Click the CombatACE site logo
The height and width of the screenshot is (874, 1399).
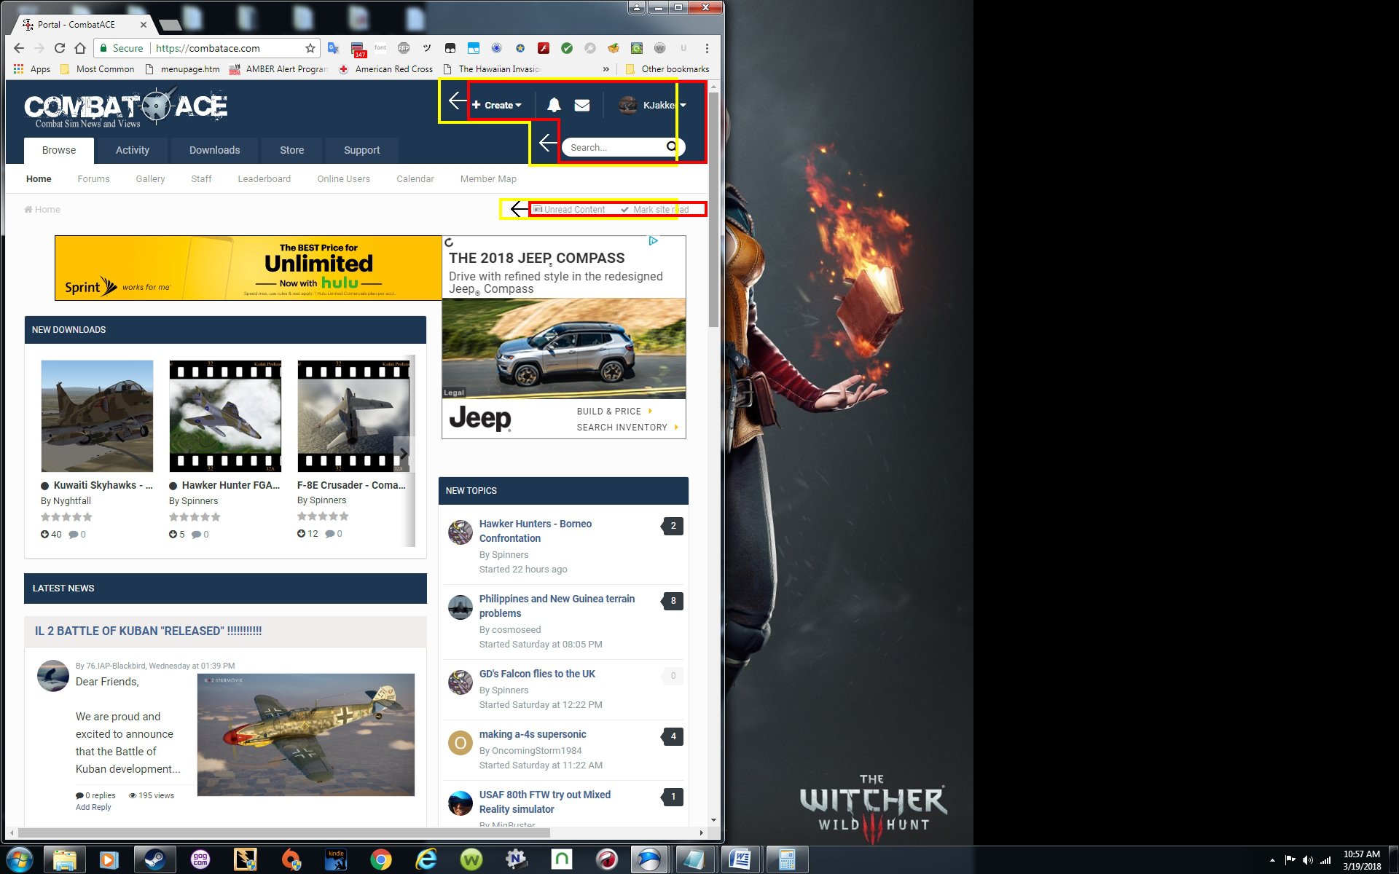[125, 109]
